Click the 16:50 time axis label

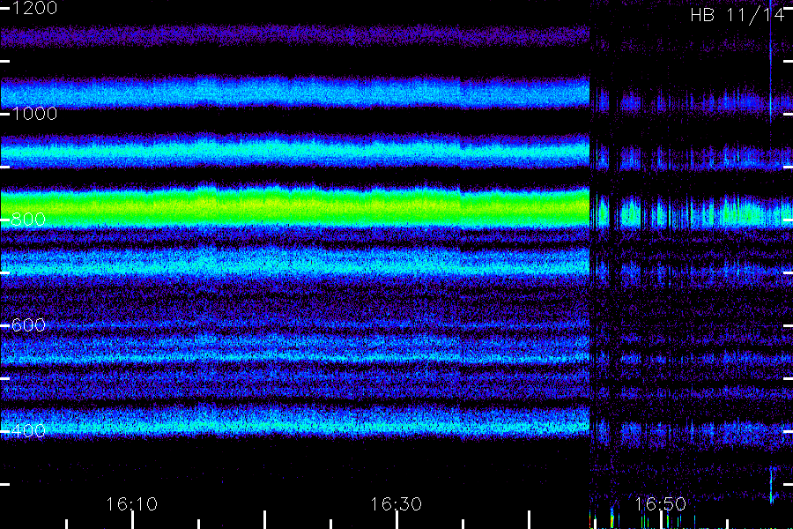[x=661, y=504]
